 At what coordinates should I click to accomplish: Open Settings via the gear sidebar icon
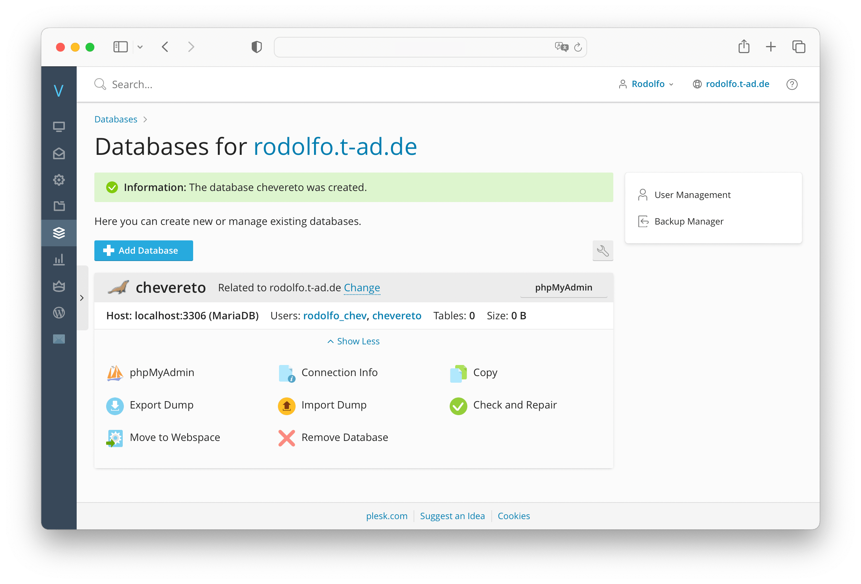59,180
